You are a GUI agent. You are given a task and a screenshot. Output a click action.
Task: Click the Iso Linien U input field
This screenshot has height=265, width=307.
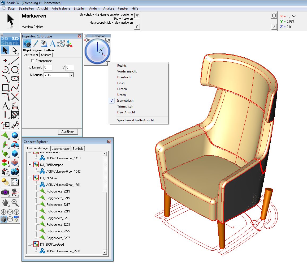pos(48,68)
